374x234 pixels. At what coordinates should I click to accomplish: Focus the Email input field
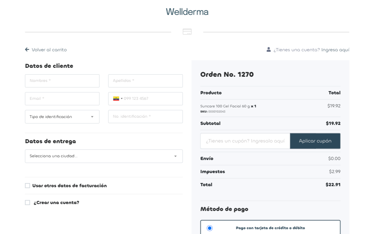pos(62,99)
